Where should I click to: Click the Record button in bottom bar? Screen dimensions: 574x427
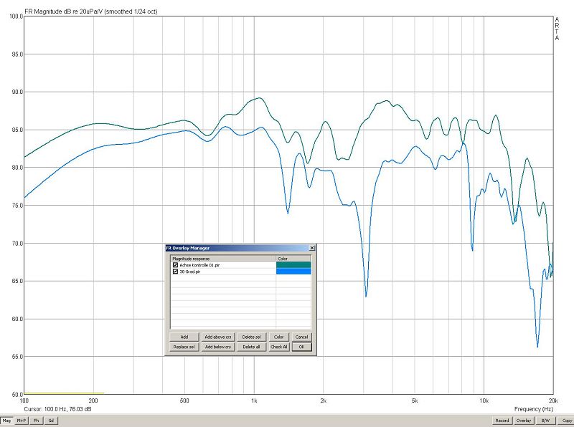click(x=502, y=421)
